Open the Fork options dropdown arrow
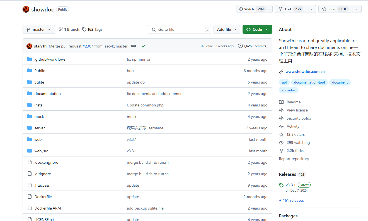 pyautogui.click(x=311, y=9)
